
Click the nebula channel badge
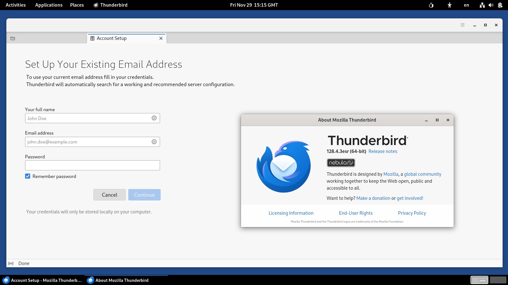click(341, 163)
